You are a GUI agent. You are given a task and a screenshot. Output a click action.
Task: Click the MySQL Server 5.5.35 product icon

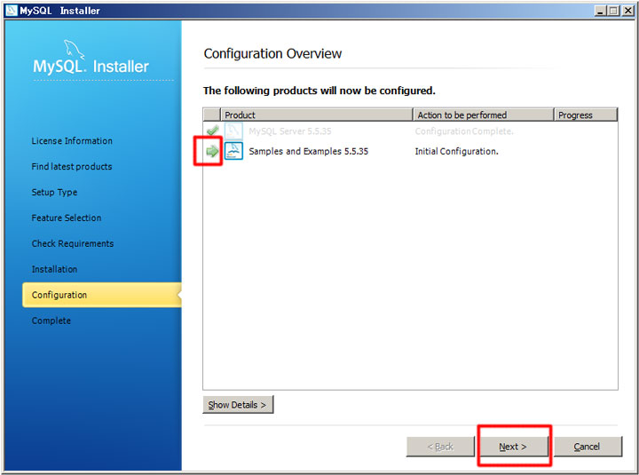233,131
